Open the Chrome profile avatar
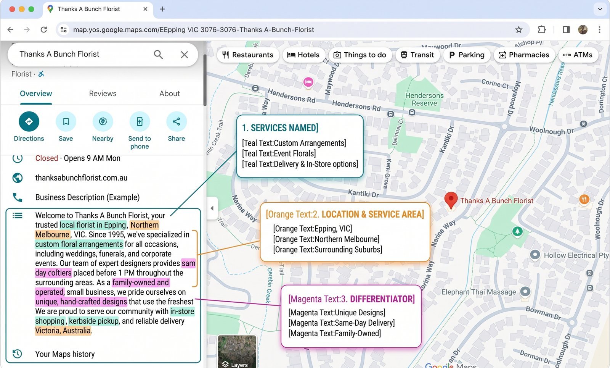 point(583,30)
